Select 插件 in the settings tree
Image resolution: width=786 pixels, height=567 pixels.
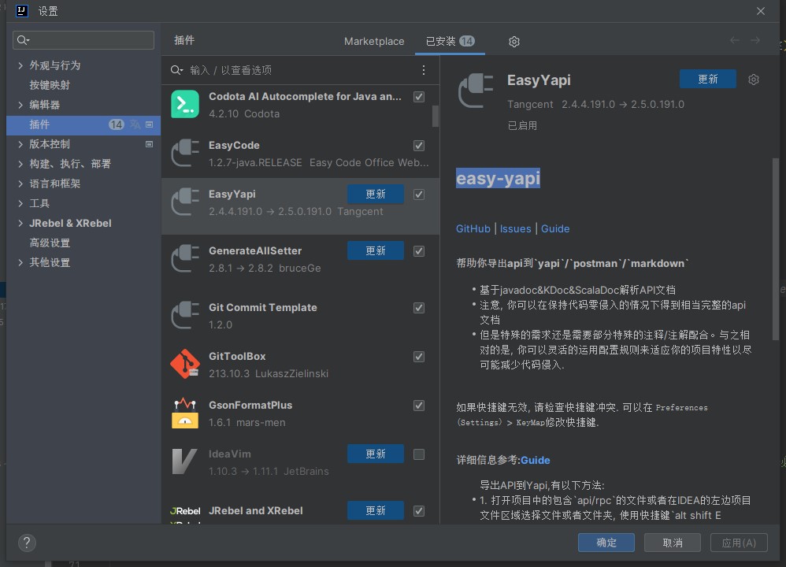(x=83, y=124)
